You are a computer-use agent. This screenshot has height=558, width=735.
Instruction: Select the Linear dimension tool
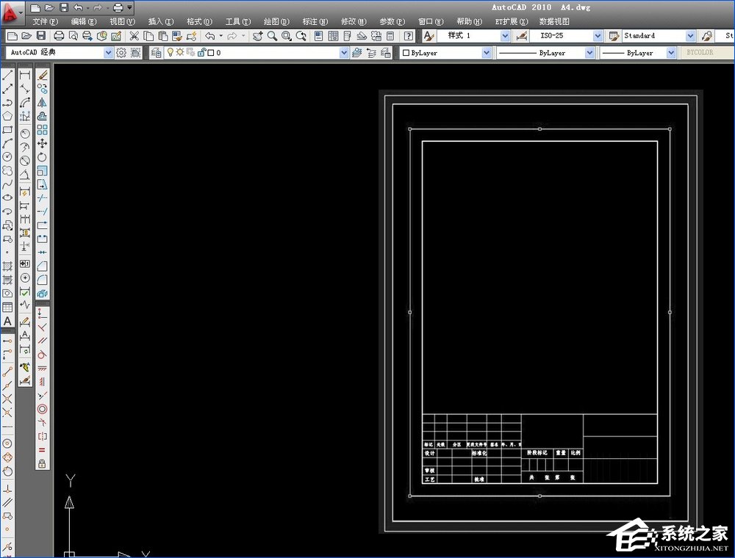click(x=25, y=75)
